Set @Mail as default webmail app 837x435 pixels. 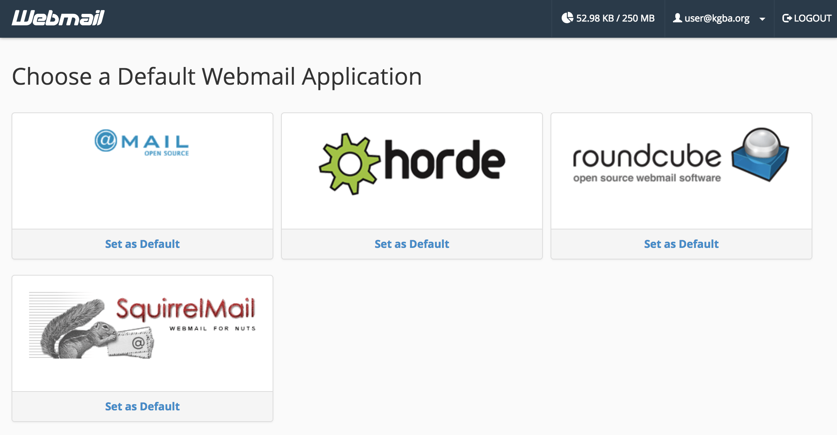point(142,244)
